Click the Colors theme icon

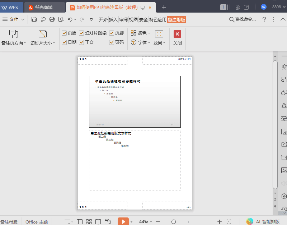[133, 33]
